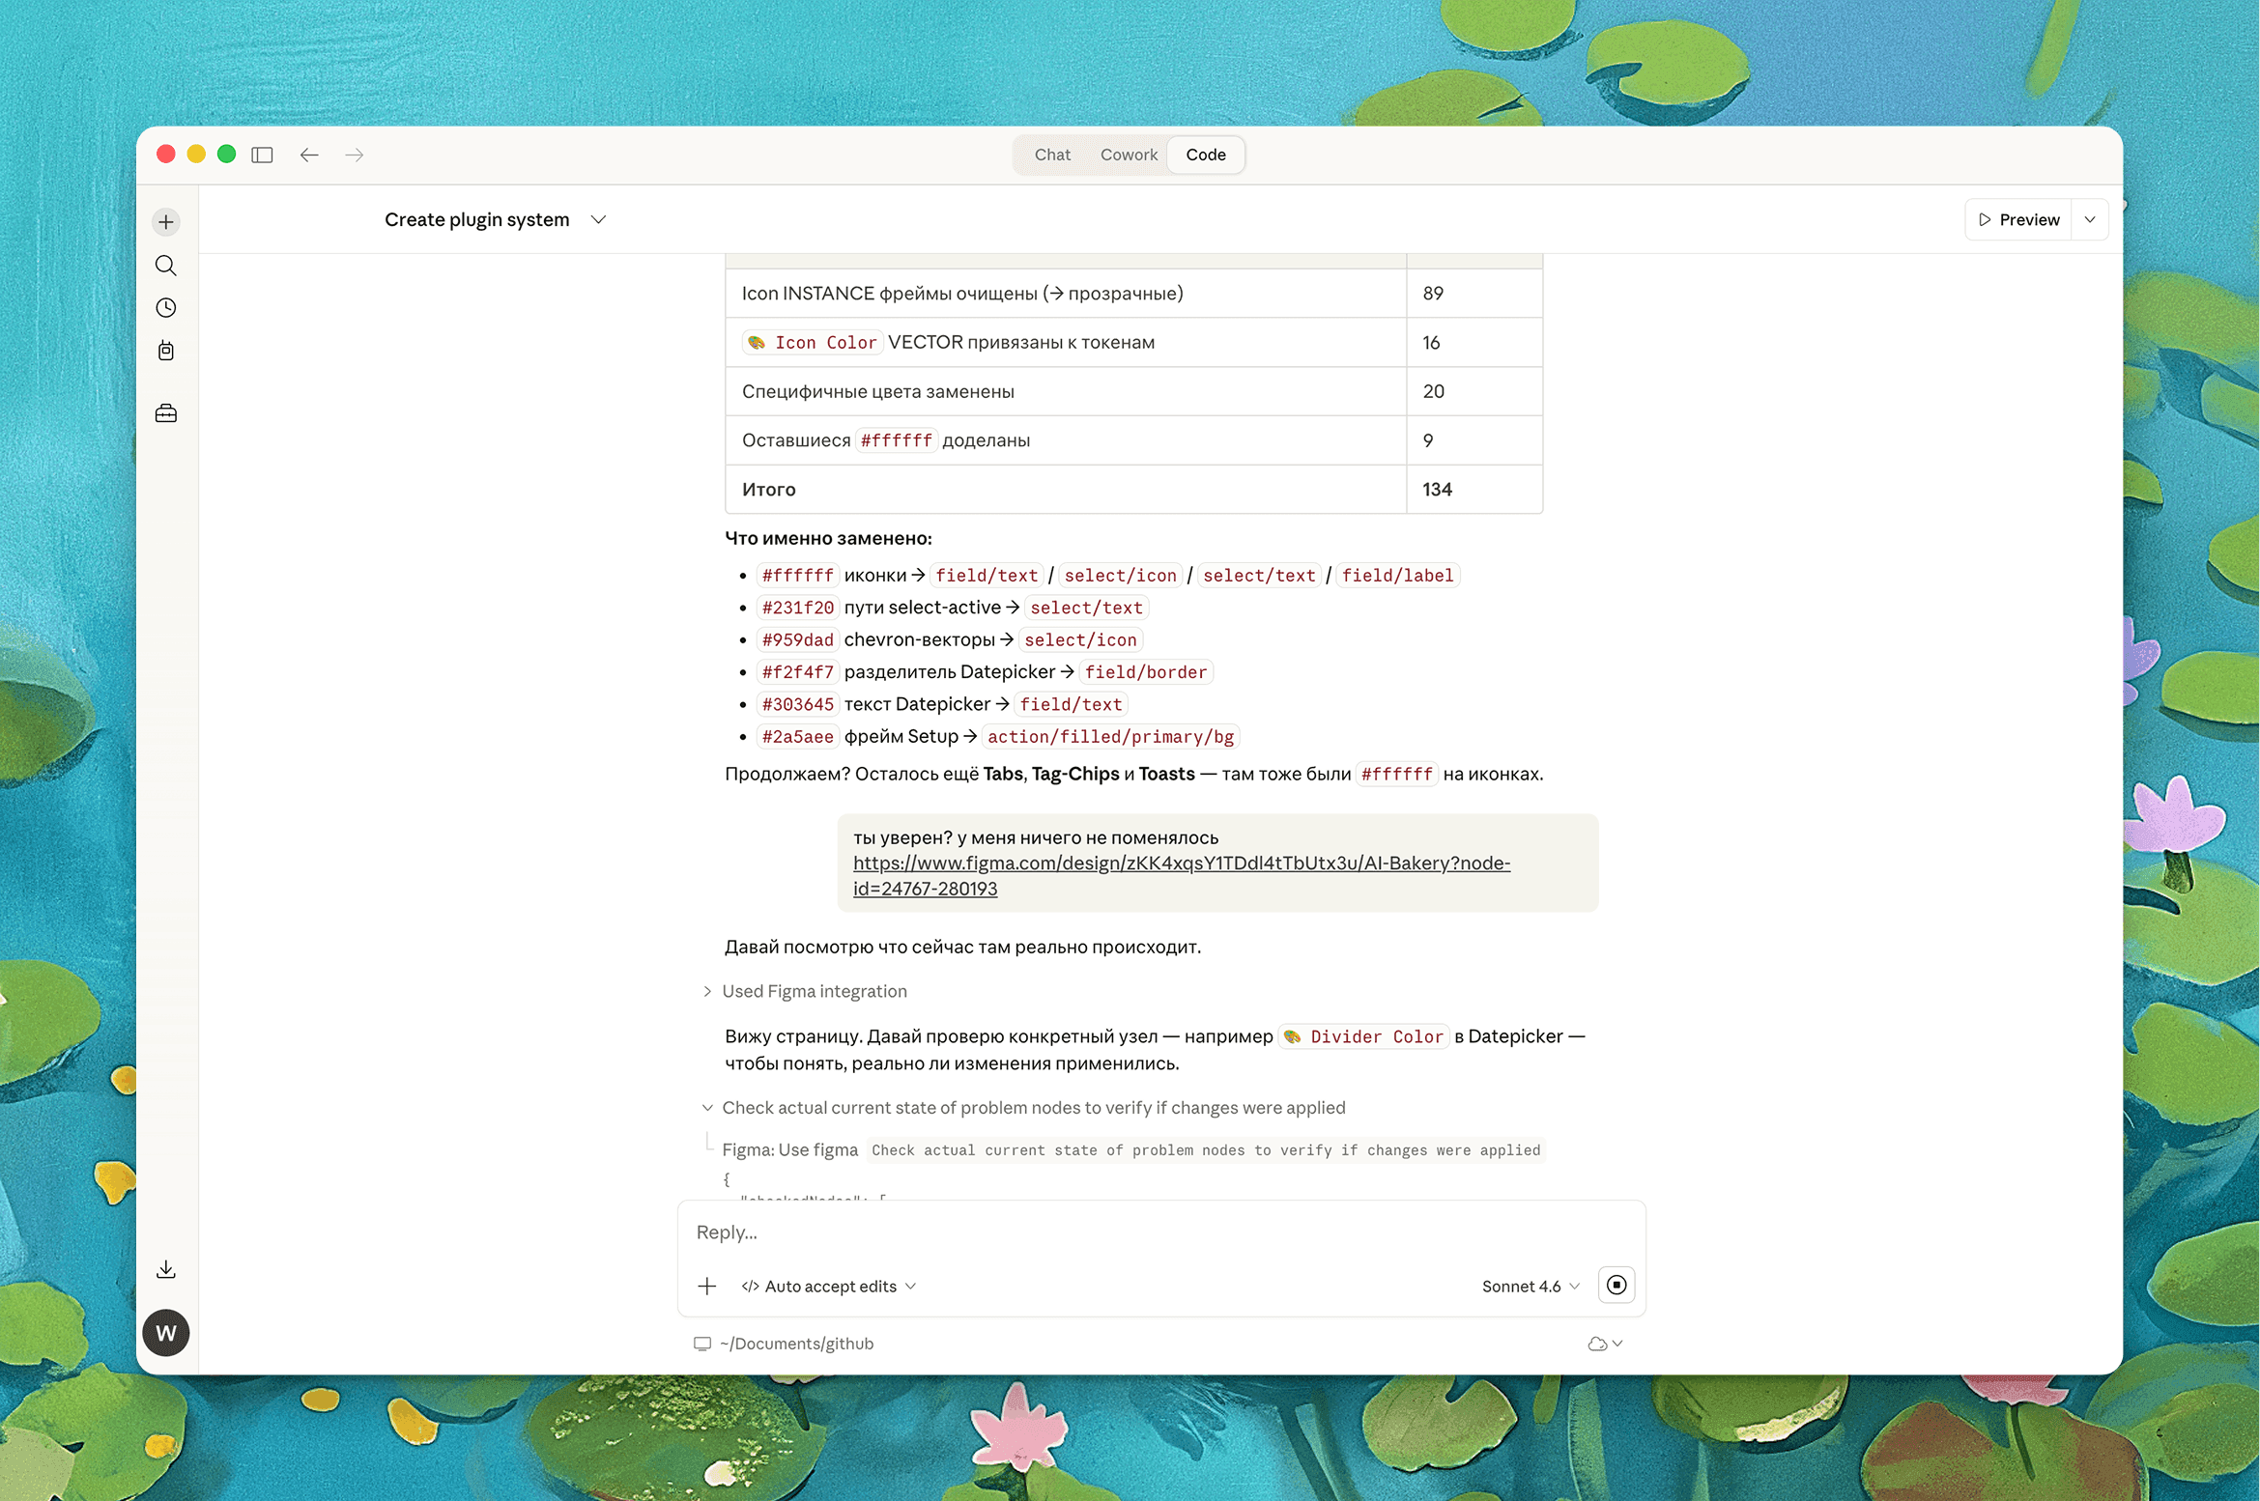This screenshot has height=1501, width=2260.
Task: Open the figma.com AI-Bakery link
Action: tap(1181, 864)
